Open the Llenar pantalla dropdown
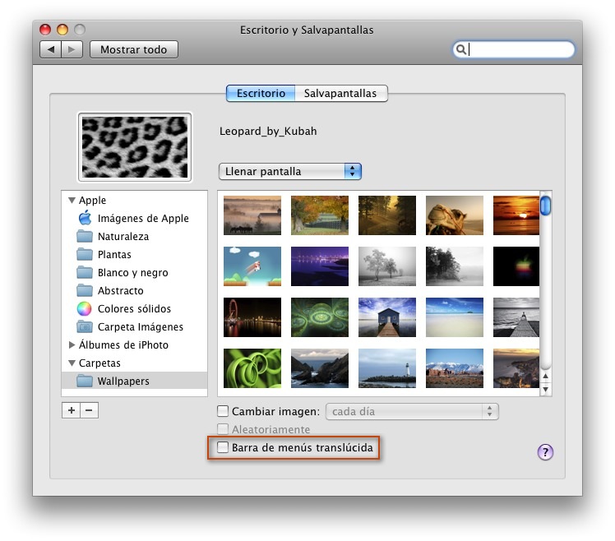 pyautogui.click(x=290, y=172)
